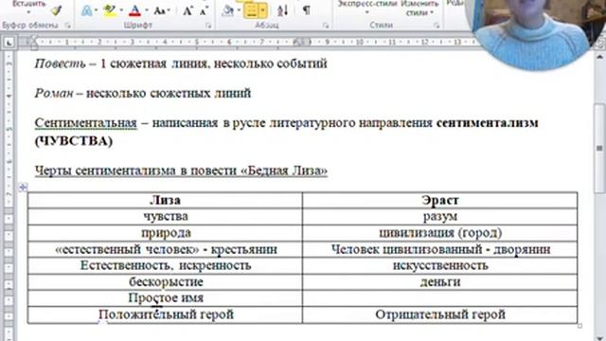Click the underlined word Сентиментальная
The height and width of the screenshot is (341, 606).
click(86, 123)
